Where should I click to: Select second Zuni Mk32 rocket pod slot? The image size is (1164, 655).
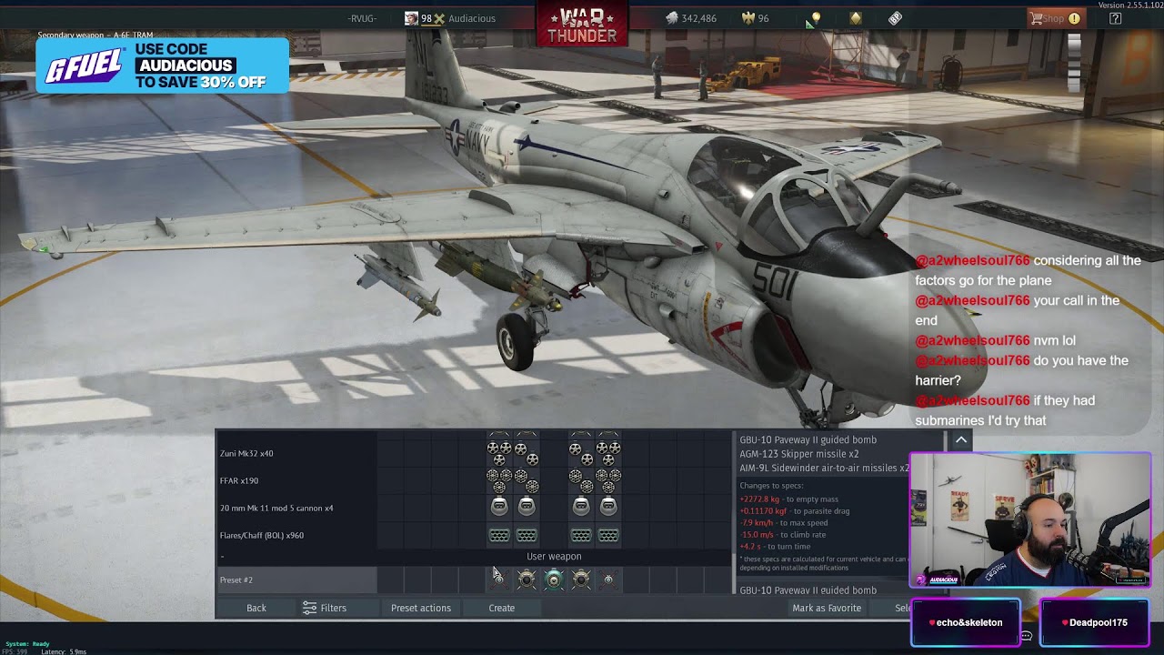click(527, 453)
